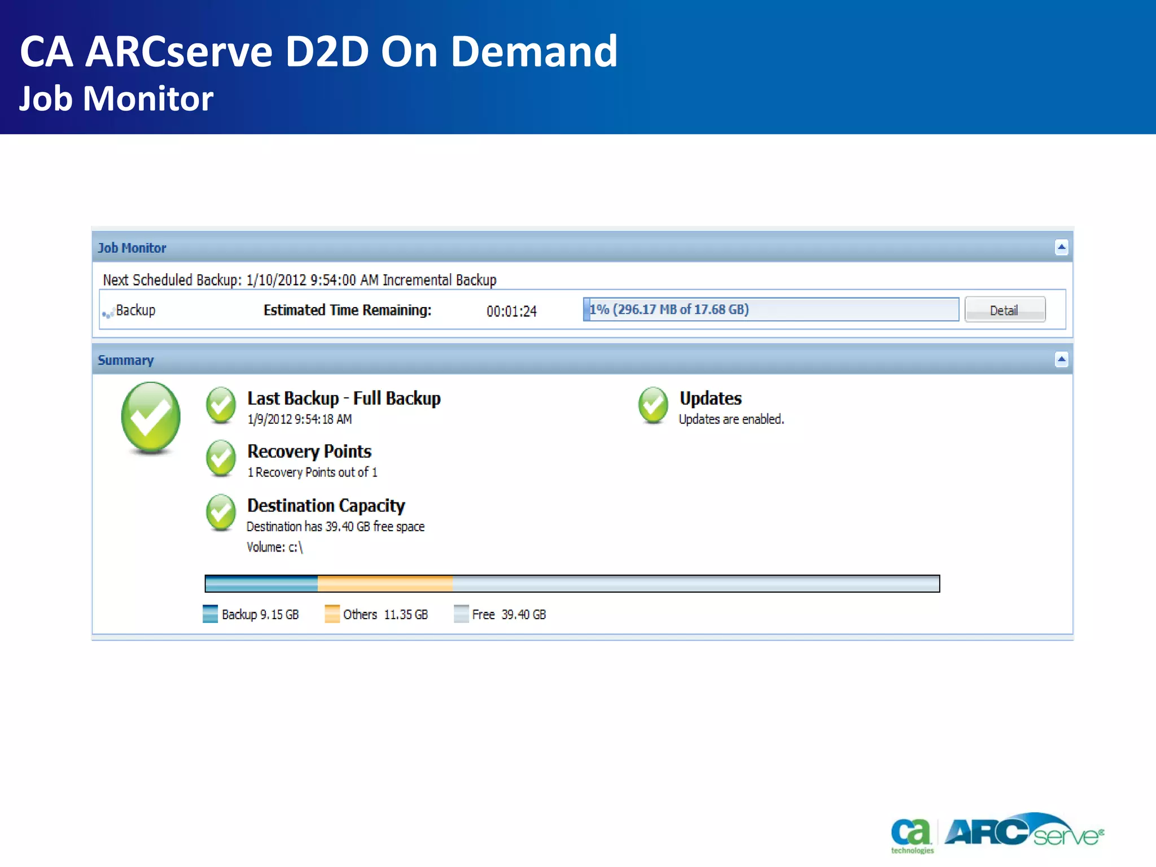Screen dimensions: 1156x867
Task: Select the Recovery Points heading
Action: pos(309,452)
